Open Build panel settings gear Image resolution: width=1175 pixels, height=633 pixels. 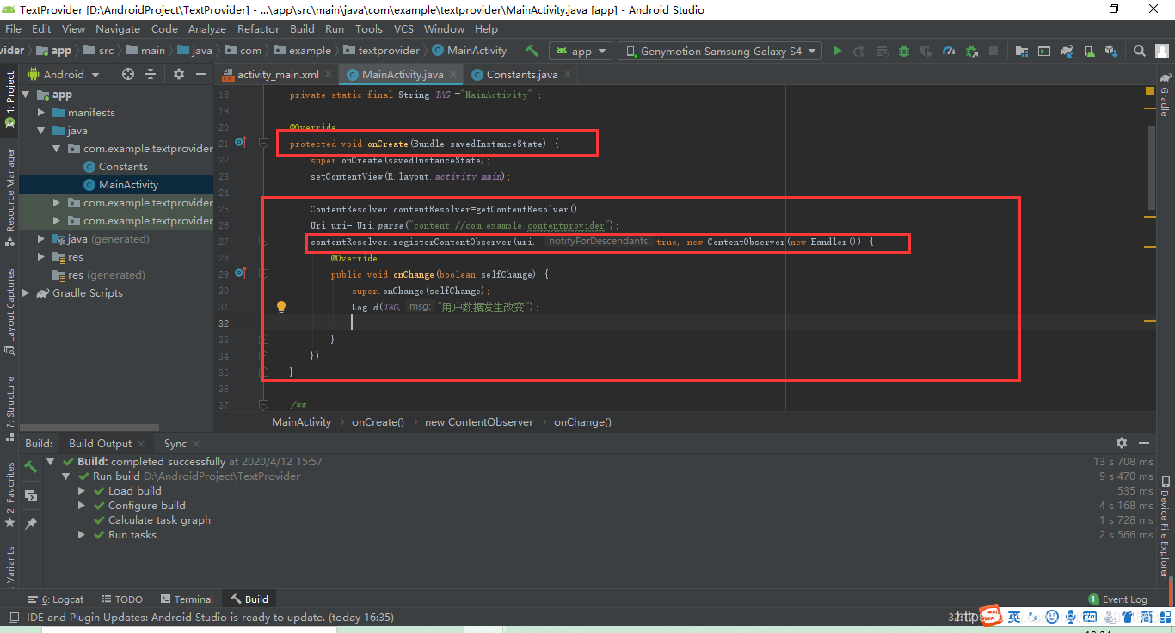pos(1122,443)
